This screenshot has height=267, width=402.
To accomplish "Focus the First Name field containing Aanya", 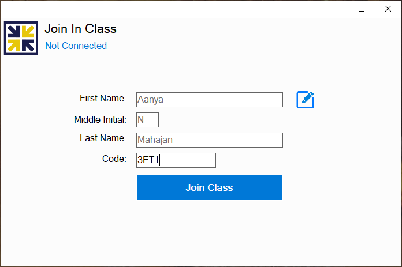I will click(209, 100).
